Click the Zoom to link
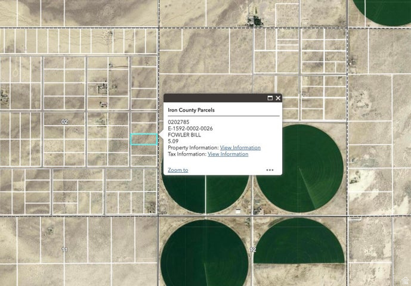Screen dimensions: 411x286 (x=178, y=170)
